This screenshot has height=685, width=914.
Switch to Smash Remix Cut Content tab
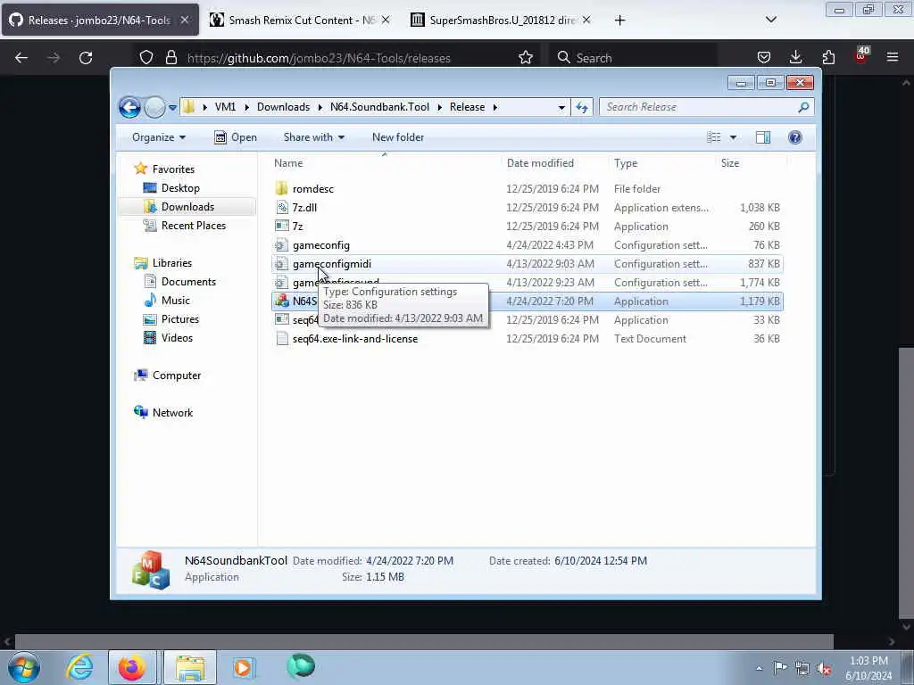click(300, 21)
